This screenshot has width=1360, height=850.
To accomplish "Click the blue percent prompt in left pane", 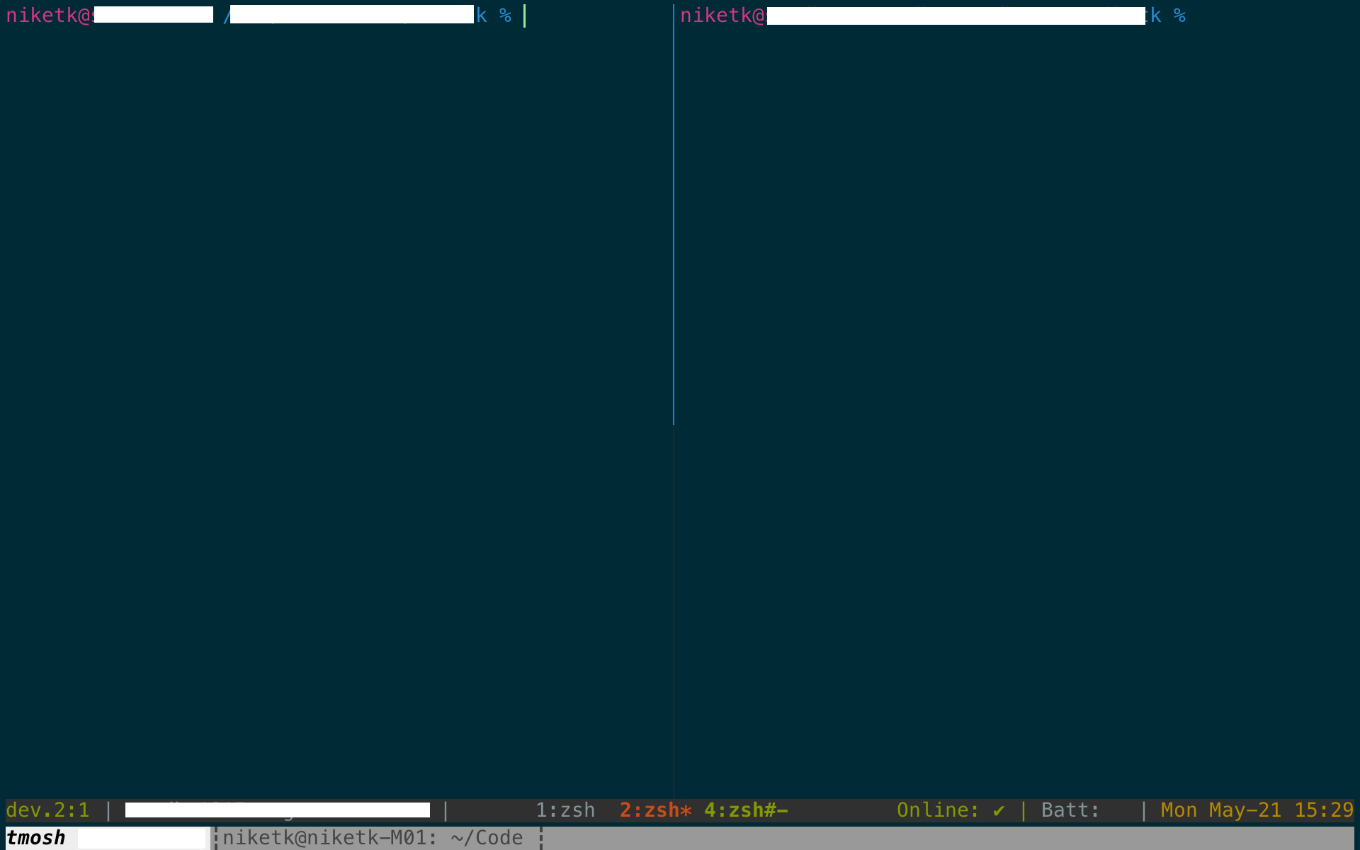I will [x=504, y=15].
